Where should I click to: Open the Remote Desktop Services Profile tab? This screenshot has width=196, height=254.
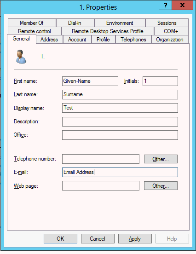tap(108, 31)
